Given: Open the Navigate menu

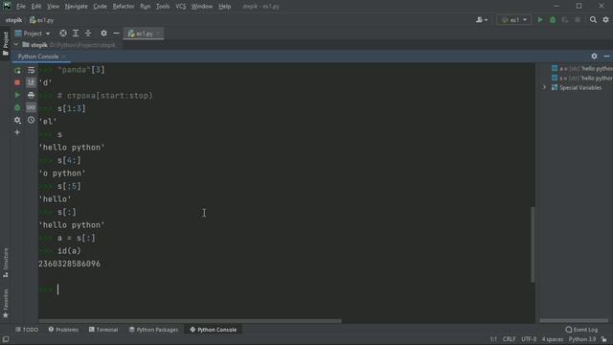Looking at the screenshot, I should click(77, 7).
